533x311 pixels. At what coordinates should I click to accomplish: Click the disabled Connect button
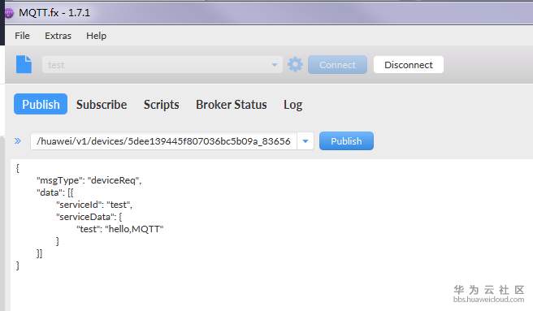[337, 65]
